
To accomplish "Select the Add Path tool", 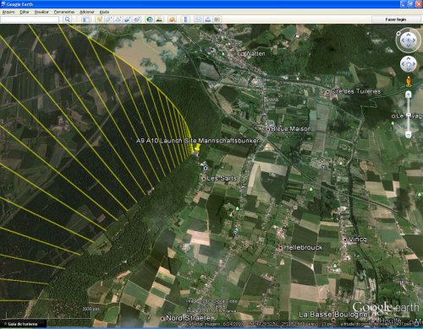I will click(x=118, y=19).
